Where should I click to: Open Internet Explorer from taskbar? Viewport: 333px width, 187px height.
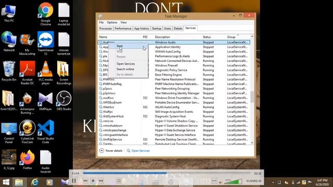(35, 182)
